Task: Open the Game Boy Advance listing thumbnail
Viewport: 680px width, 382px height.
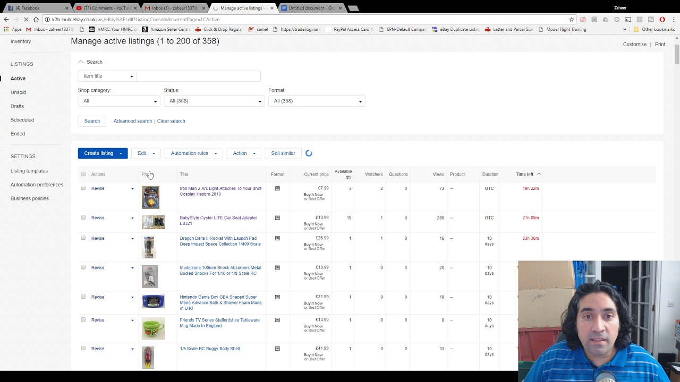Action: [153, 301]
